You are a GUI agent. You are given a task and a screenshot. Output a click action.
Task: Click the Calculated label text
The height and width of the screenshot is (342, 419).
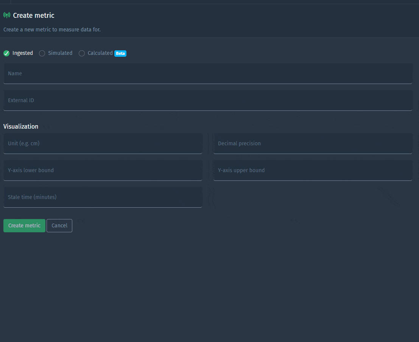(x=100, y=53)
